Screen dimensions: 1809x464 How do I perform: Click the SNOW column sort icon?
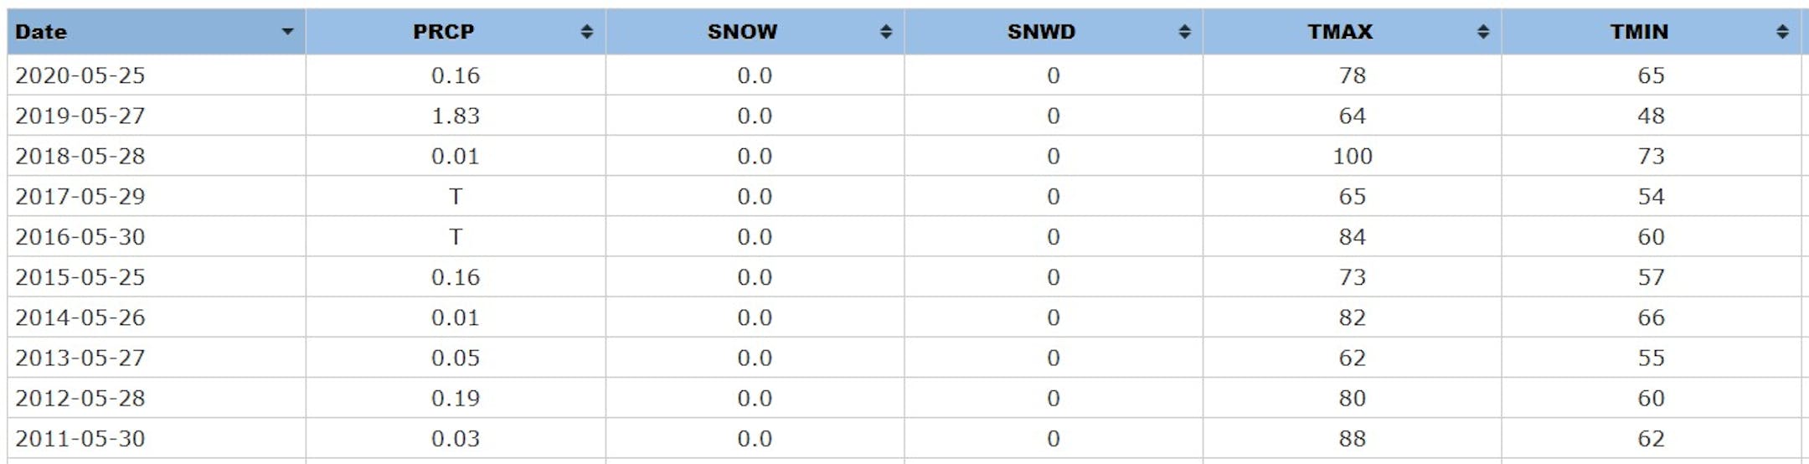click(886, 32)
